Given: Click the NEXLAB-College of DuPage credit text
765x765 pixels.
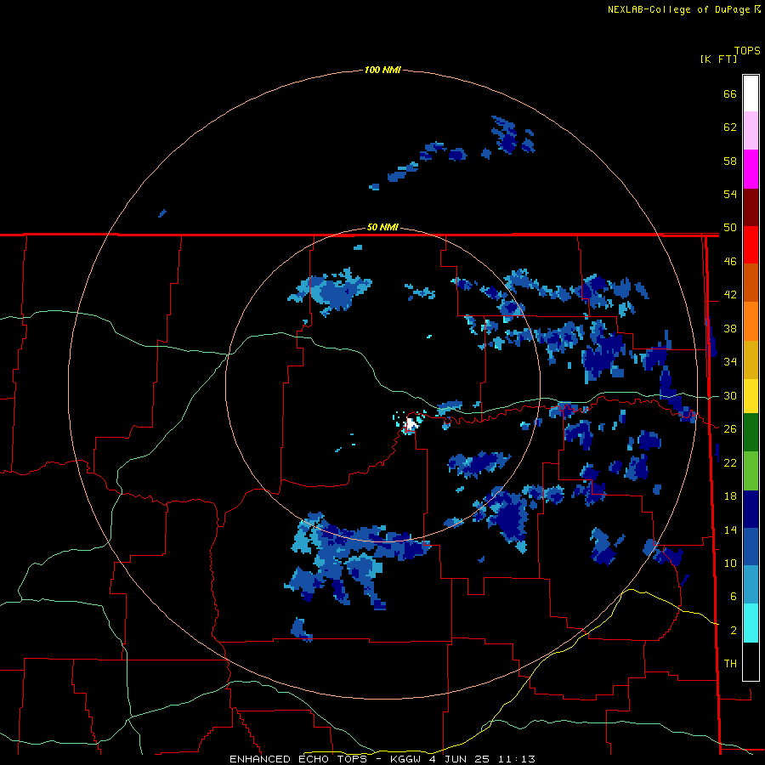Looking at the screenshot, I should point(684,9).
